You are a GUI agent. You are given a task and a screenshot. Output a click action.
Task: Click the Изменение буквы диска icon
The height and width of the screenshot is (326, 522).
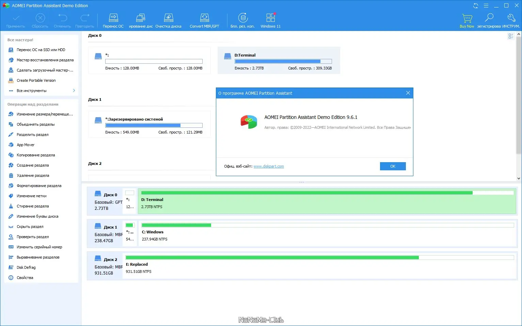pos(11,216)
